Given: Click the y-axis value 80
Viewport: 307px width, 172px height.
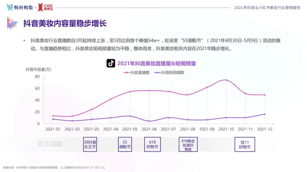Looking at the screenshot, I should click(37, 77).
